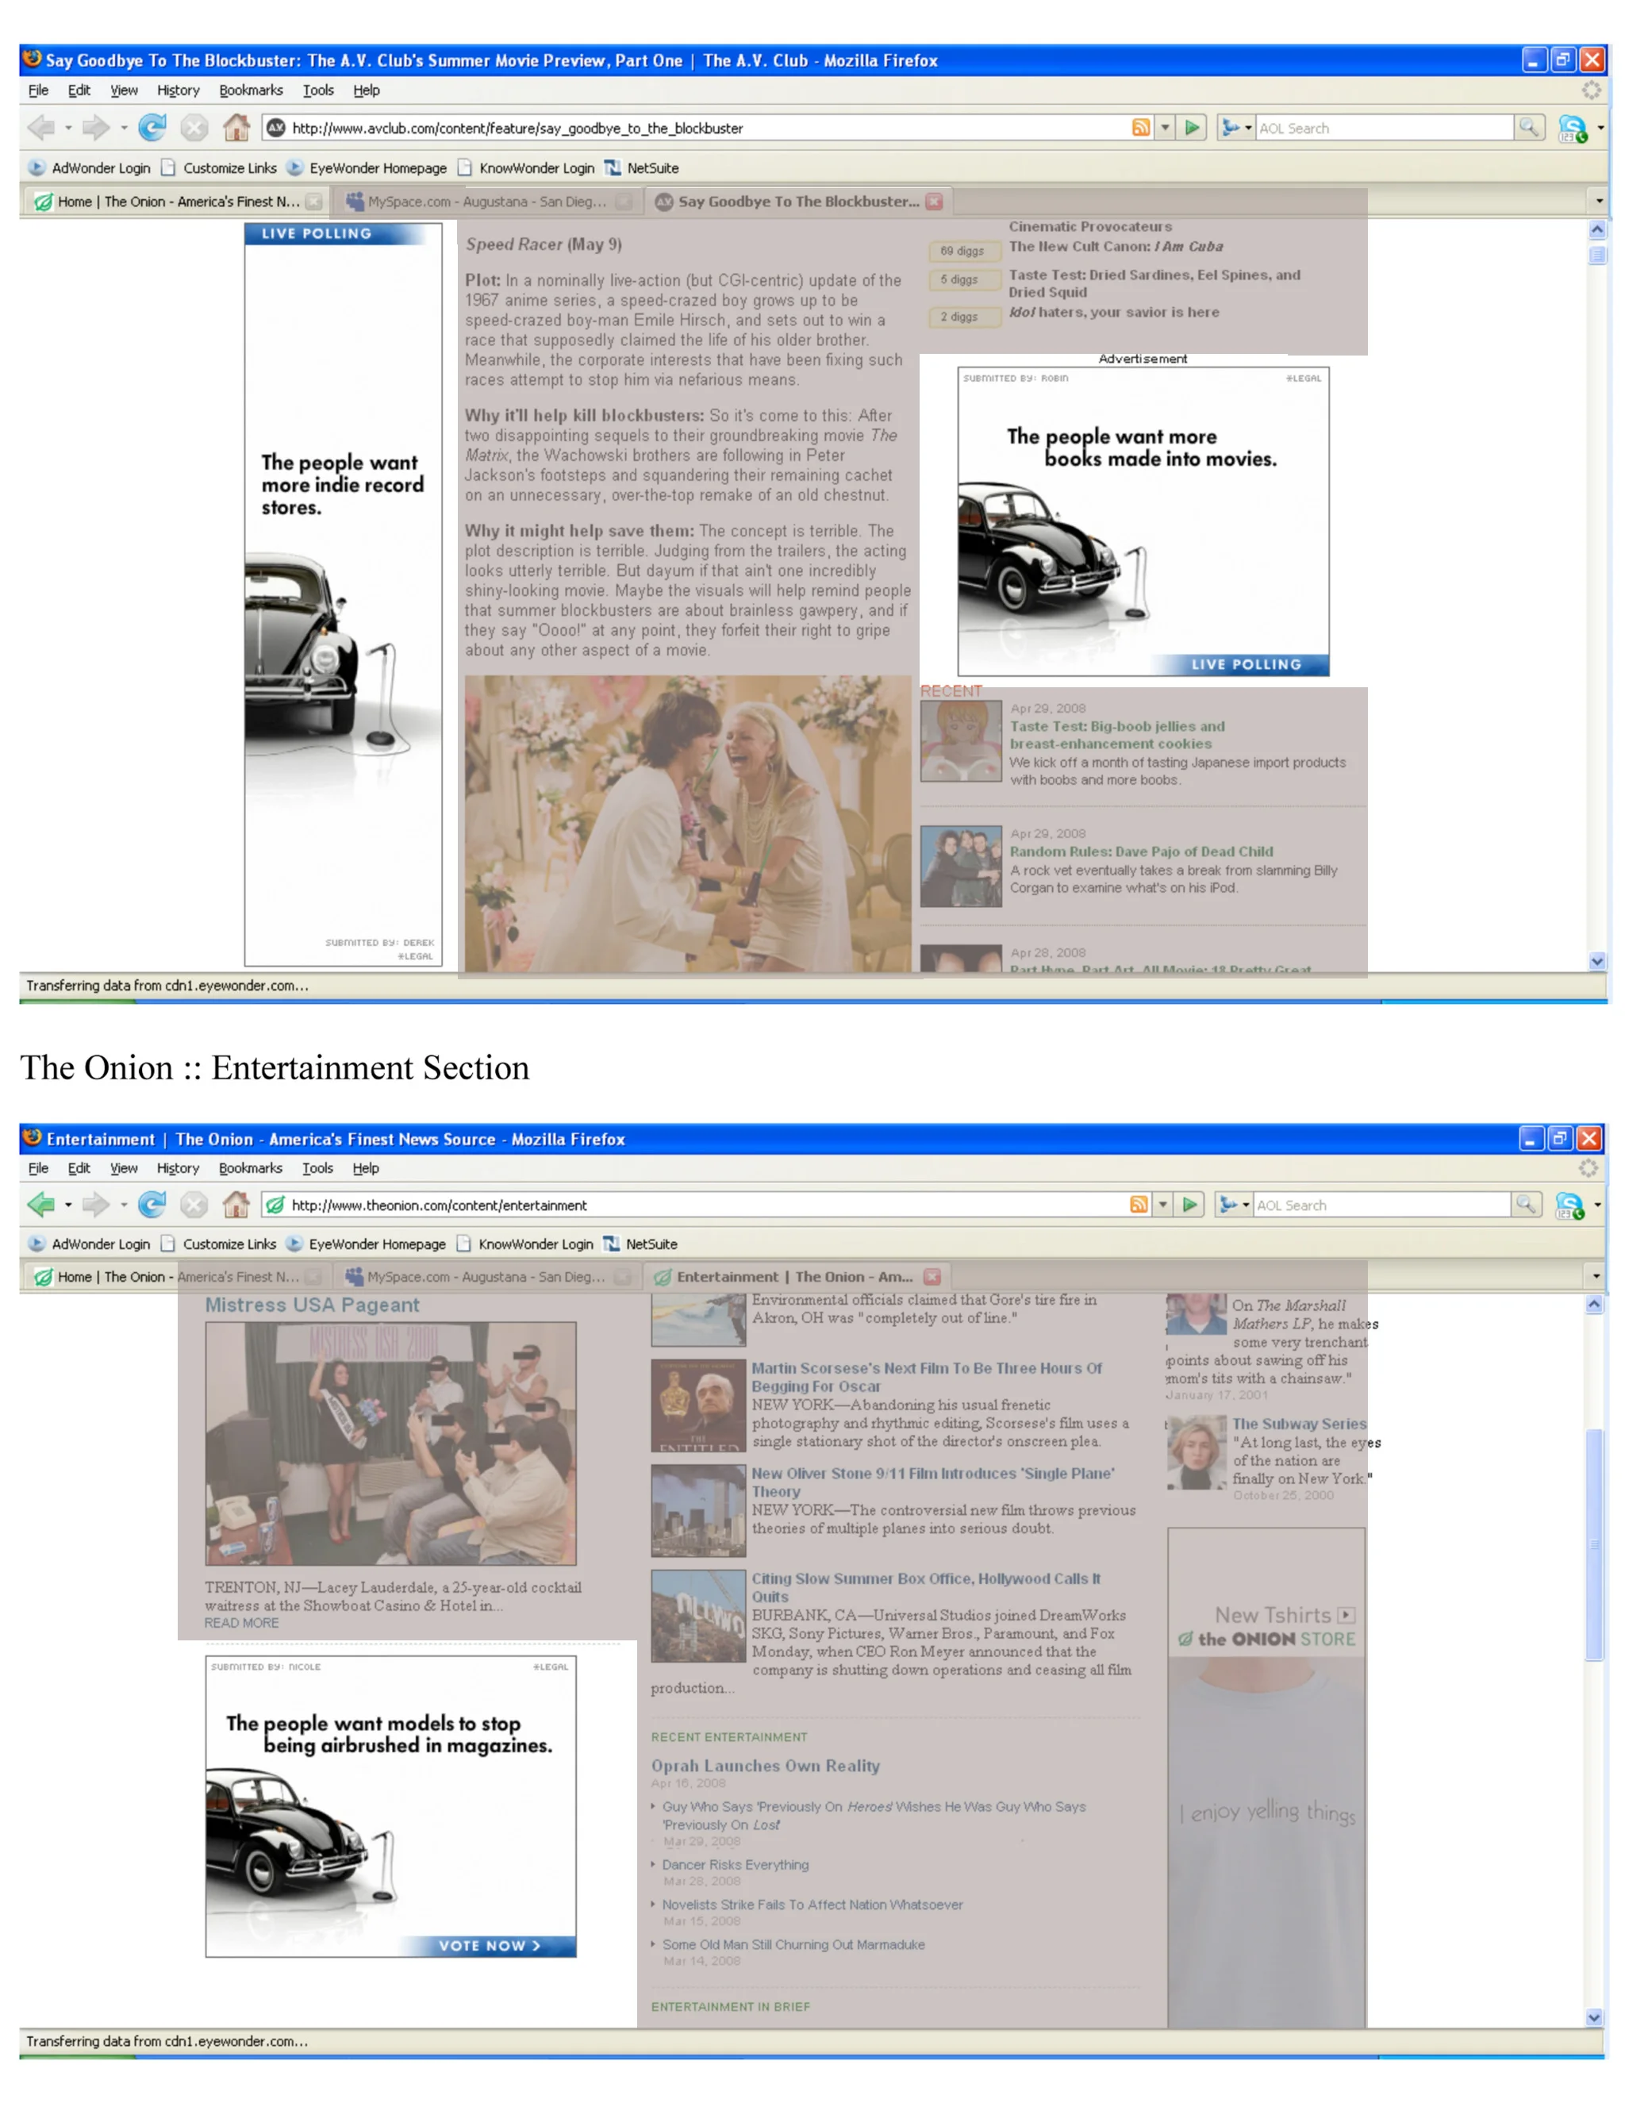Go back in the Onion Entertainment window
The height and width of the screenshot is (2103, 1625).
40,1205
